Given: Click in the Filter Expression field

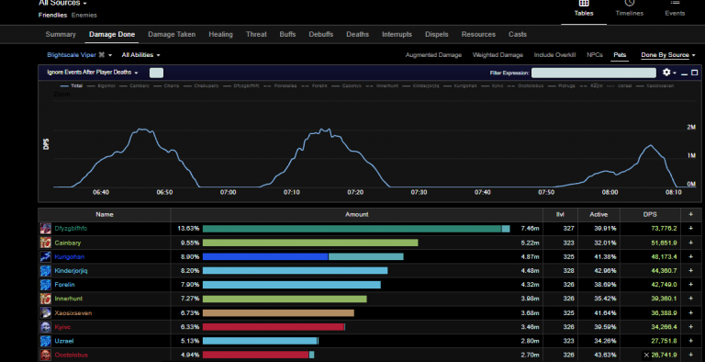Looking at the screenshot, I should pos(594,73).
